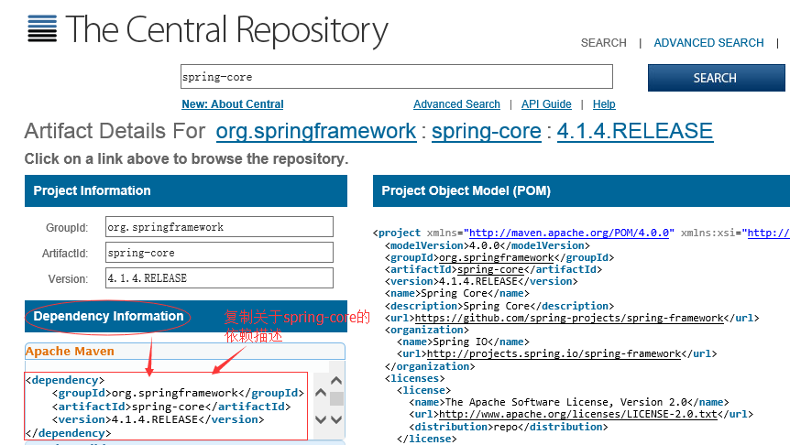This screenshot has width=790, height=445.
Task: Select the Project Object Model (POM) header
Action: point(581,190)
